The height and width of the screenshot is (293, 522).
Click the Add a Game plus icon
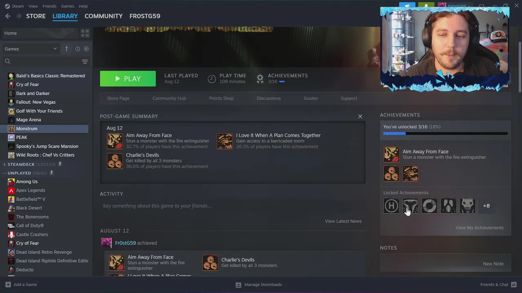tap(8, 284)
